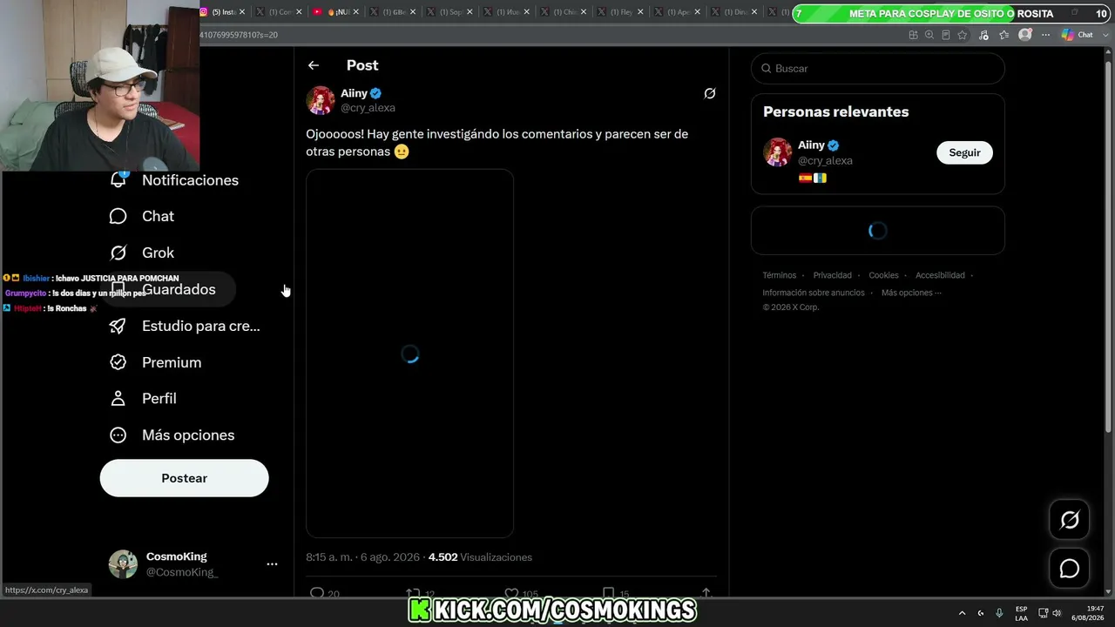Open the browser favorites list icon
The height and width of the screenshot is (627, 1115).
coord(1003,35)
